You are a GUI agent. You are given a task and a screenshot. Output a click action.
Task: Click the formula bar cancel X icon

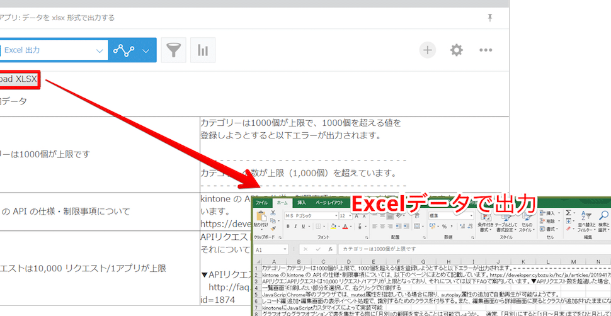click(x=305, y=249)
